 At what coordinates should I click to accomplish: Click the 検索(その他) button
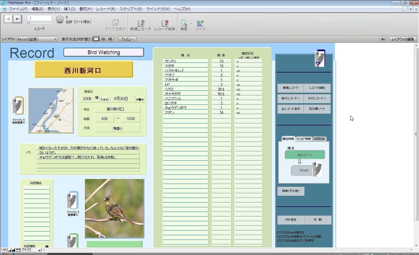click(291, 191)
